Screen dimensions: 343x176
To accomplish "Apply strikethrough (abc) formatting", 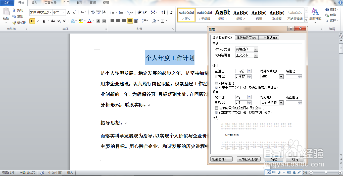I will point(53,21).
